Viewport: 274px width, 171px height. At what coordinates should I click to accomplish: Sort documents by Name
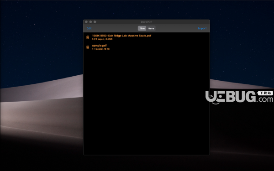click(151, 28)
